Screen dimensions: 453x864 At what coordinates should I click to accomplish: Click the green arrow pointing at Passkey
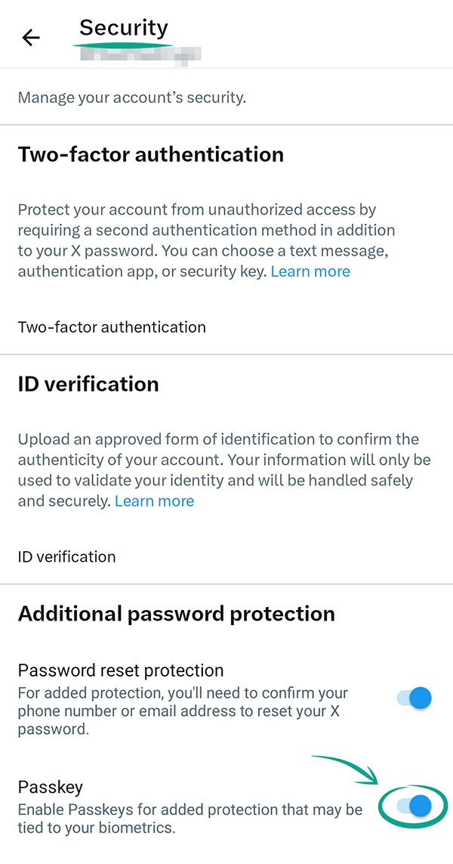[x=347, y=766]
